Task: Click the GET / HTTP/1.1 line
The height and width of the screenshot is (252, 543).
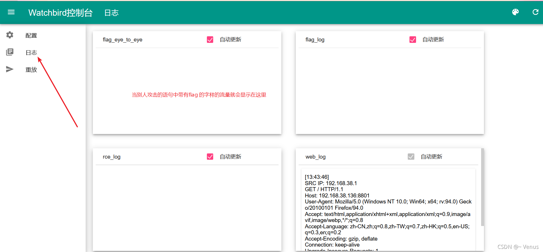Action: click(324, 189)
